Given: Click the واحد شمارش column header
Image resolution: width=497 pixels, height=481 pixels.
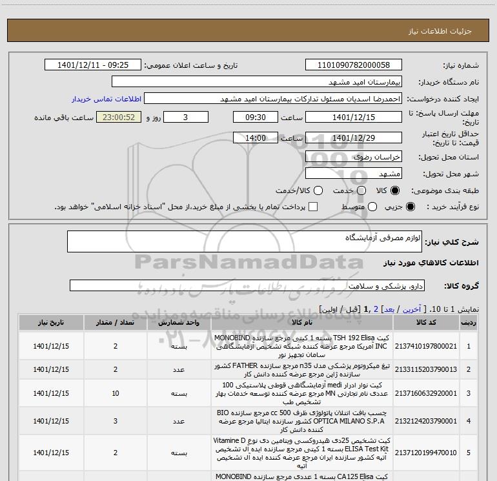Looking at the screenshot, I should 179,322.
